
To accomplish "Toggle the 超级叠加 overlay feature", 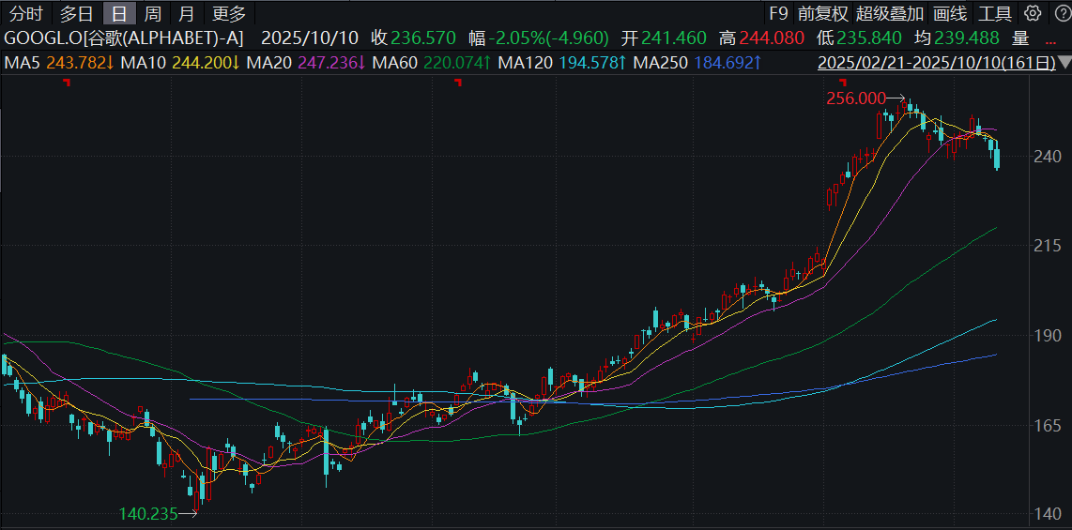I will pyautogui.click(x=890, y=13).
